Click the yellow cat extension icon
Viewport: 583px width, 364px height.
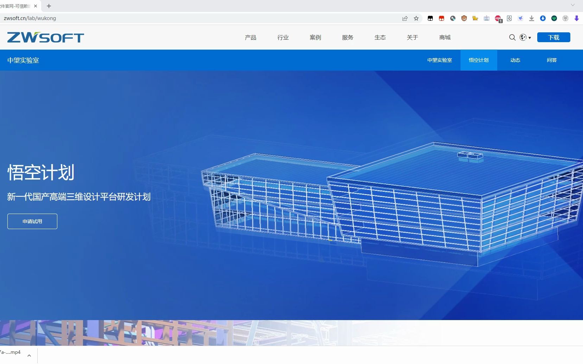(x=475, y=18)
